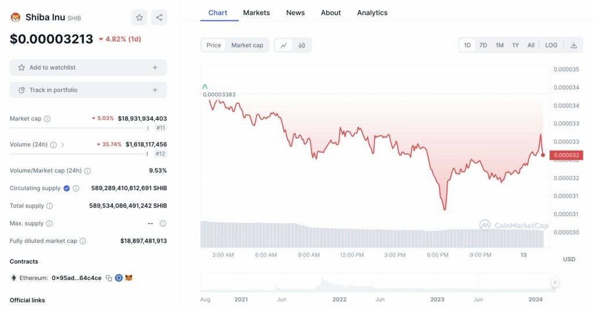This screenshot has height=310, width=593.
Task: Select the 1Y time range
Action: (515, 45)
